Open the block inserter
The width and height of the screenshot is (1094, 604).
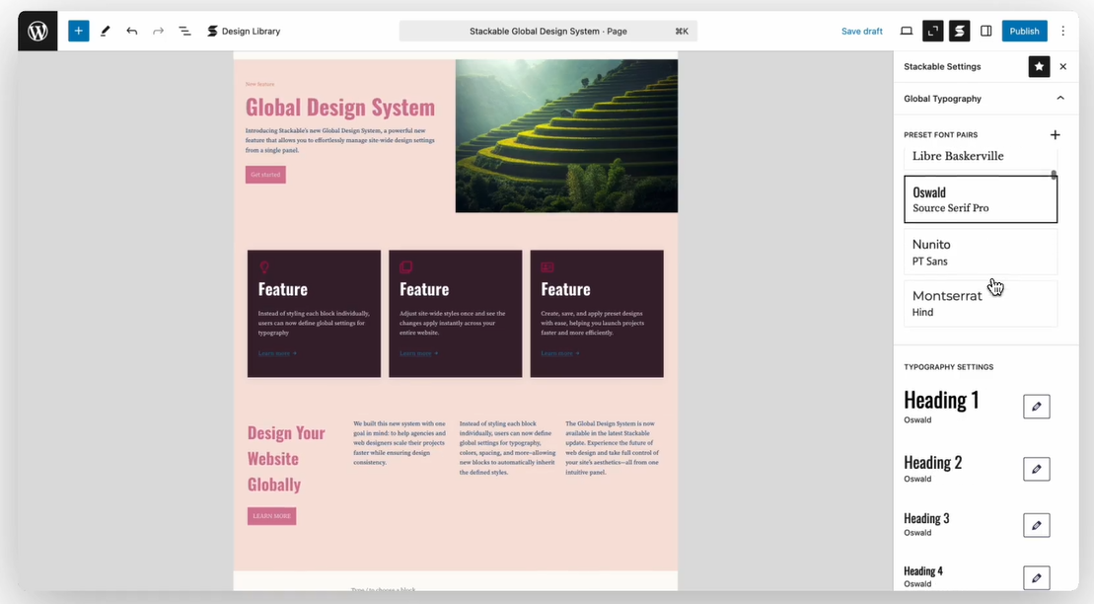[x=78, y=31]
